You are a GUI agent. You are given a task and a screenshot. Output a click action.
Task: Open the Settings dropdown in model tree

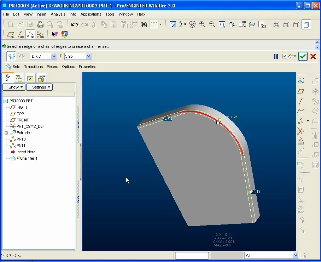(x=39, y=87)
